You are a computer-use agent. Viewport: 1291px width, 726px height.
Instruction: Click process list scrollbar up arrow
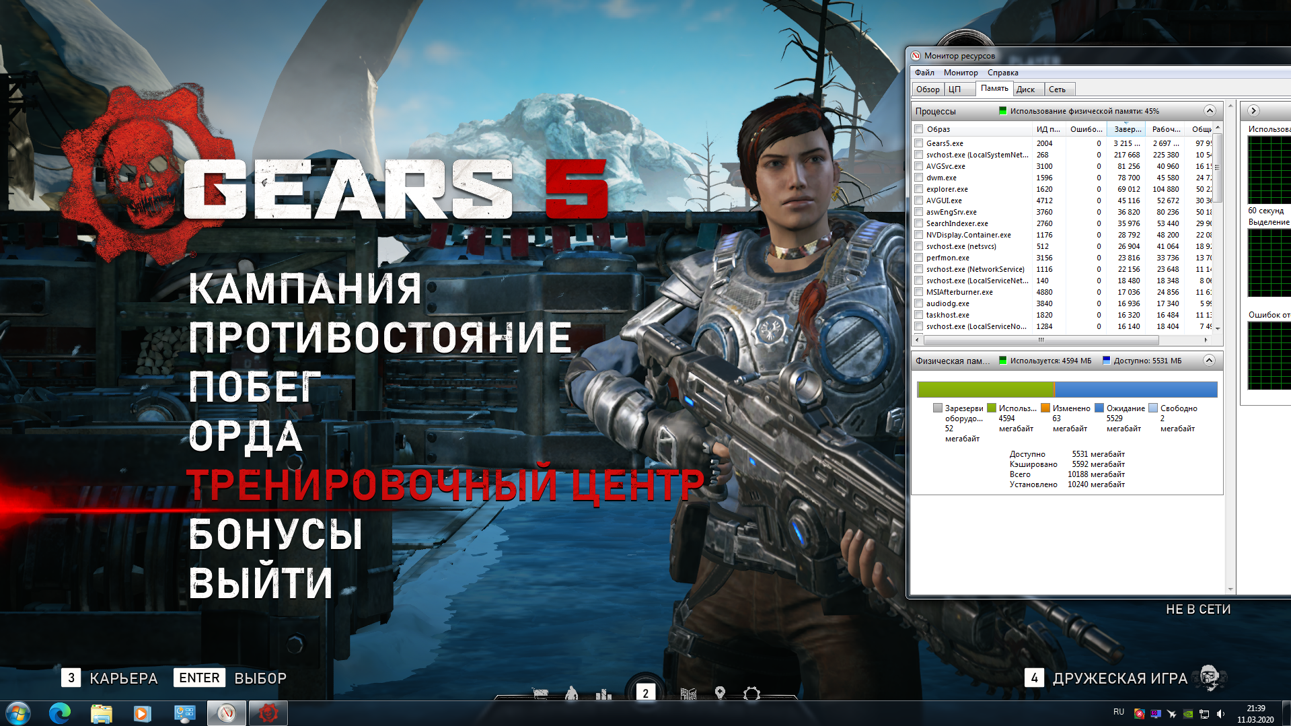[x=1217, y=128]
